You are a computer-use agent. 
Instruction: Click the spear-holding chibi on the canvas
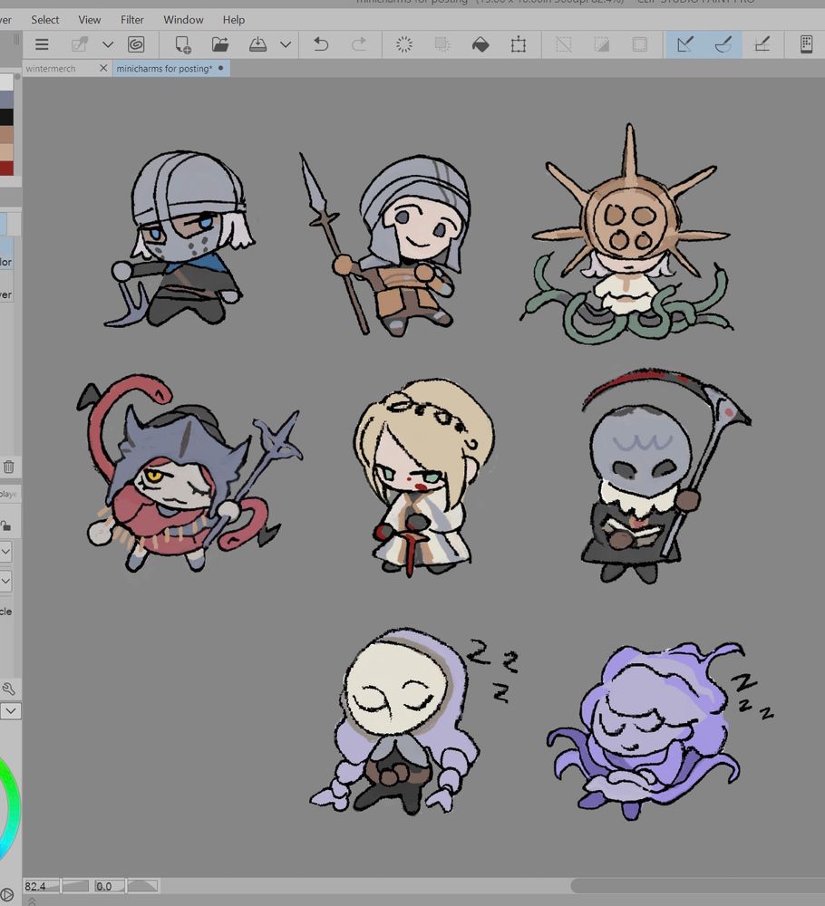click(x=385, y=245)
